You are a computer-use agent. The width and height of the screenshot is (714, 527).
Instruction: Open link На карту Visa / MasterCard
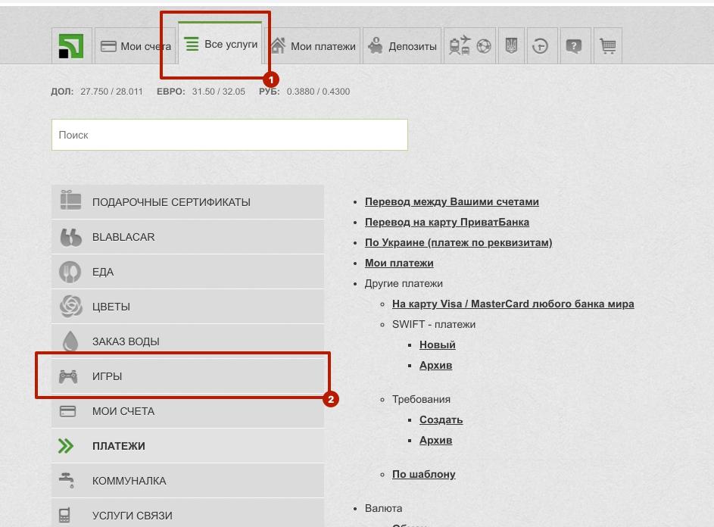[513, 304]
